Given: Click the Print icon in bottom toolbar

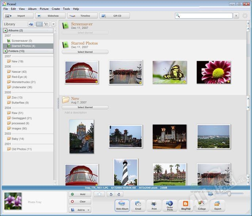Looking at the screenshot, I should (x=154, y=205).
